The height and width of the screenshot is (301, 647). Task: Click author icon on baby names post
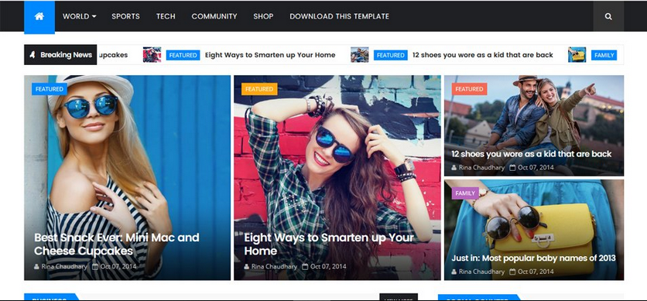pos(454,272)
